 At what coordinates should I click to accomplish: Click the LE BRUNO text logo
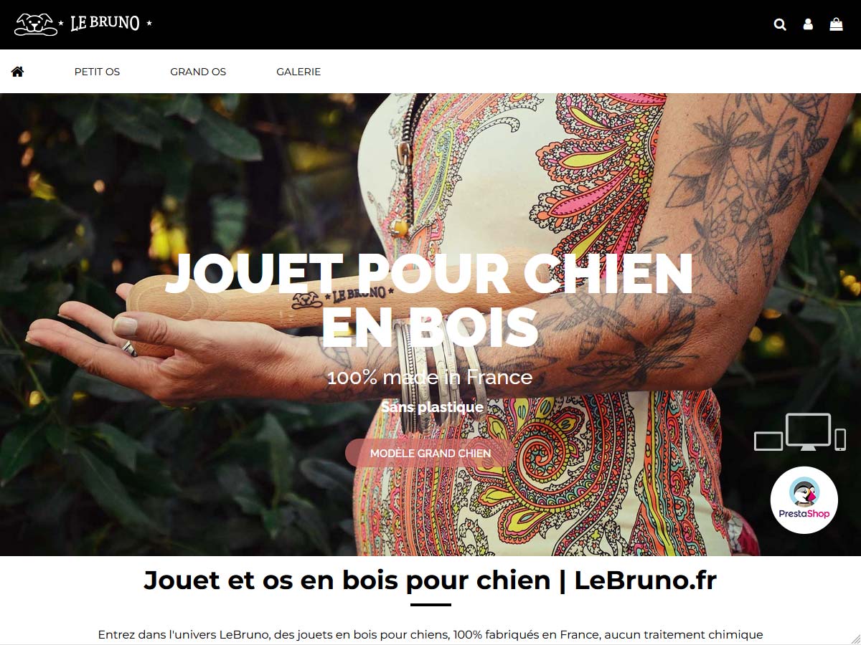[x=105, y=23]
